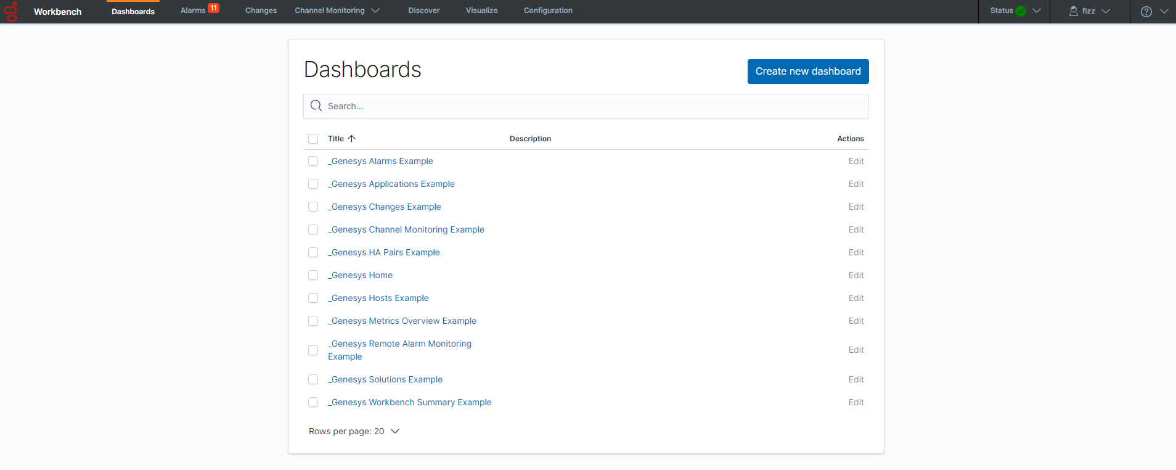Image resolution: width=1176 pixels, height=470 pixels.
Task: Click the Workbench title text
Action: click(57, 12)
